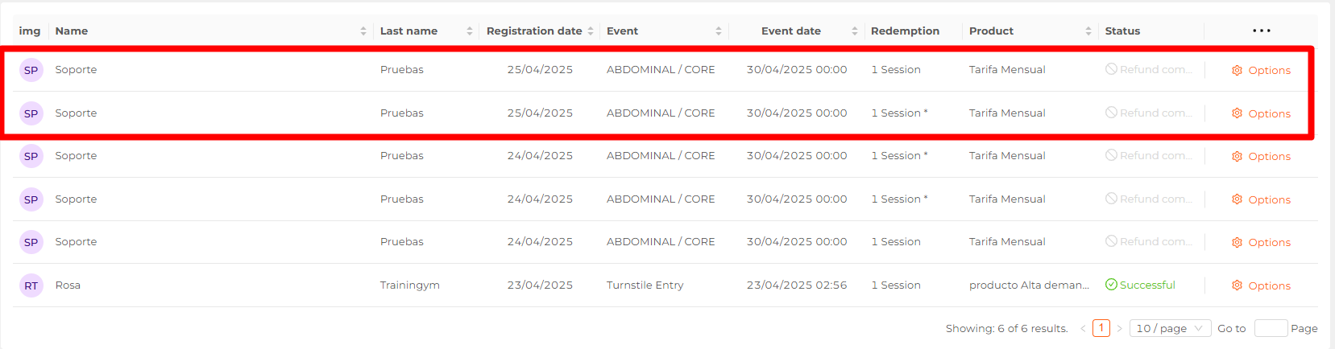Viewport: 1335px width, 349px height.
Task: Sort by the Event date column
Action: pyautogui.click(x=855, y=31)
